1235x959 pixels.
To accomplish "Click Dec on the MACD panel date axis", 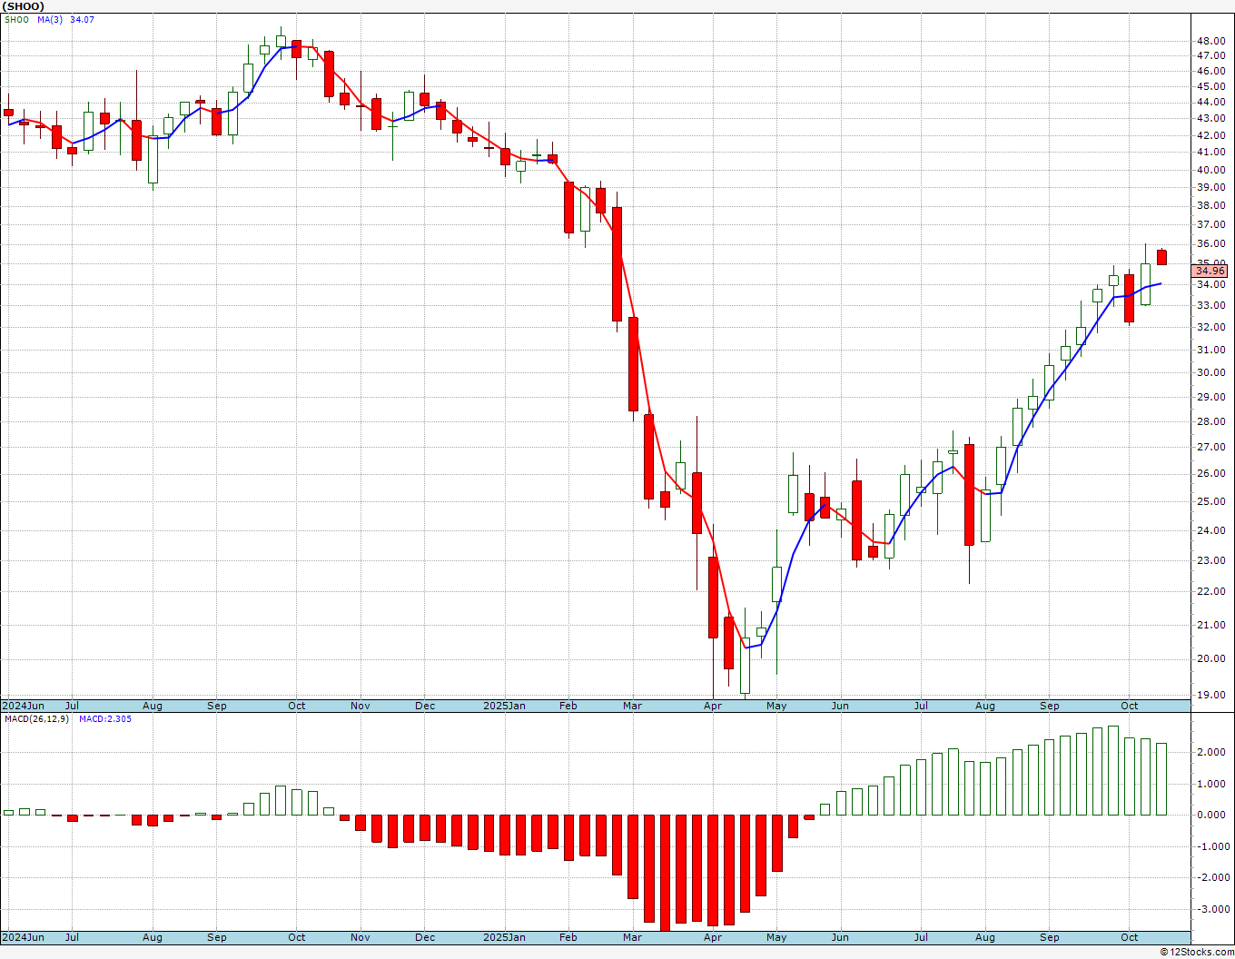I will point(425,937).
